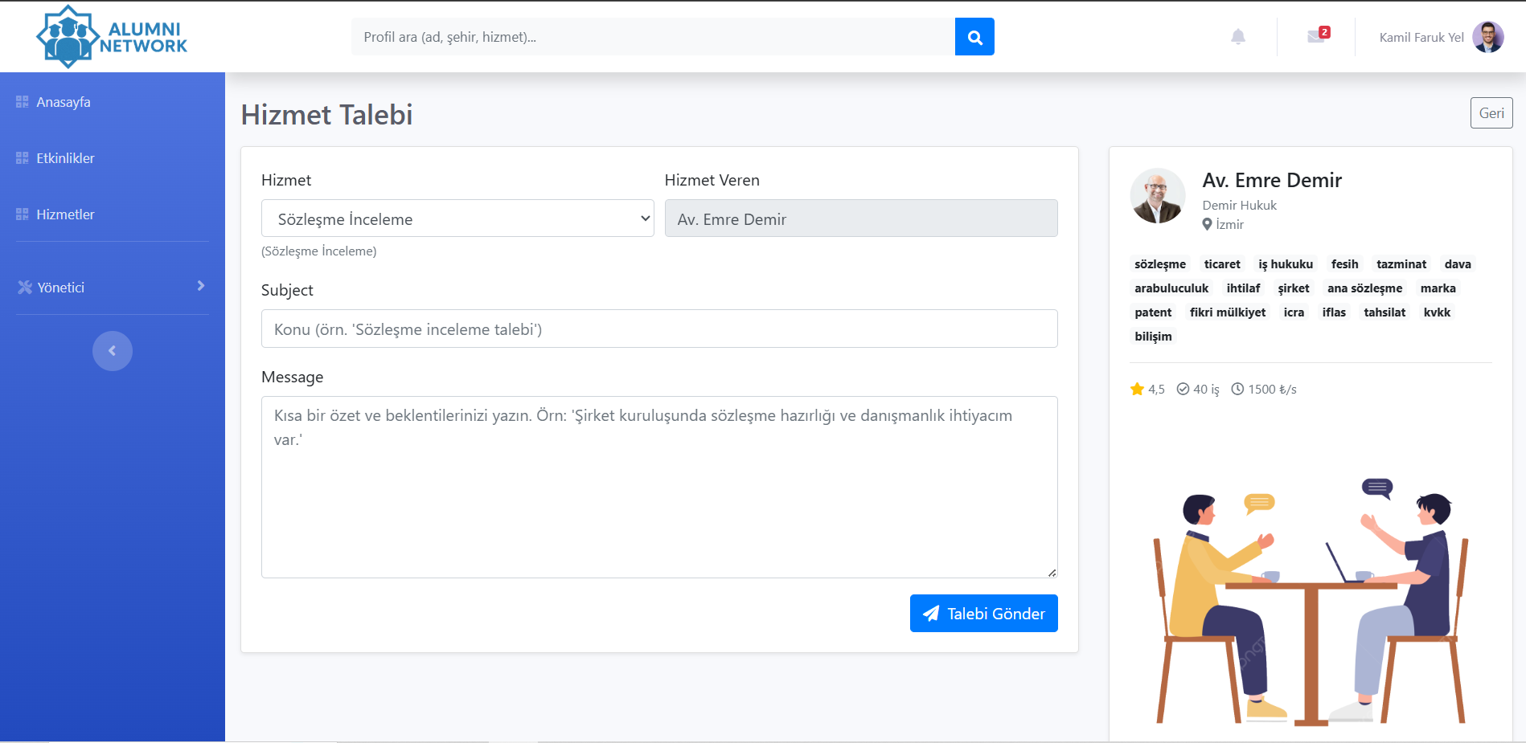Open Etkinlikler from the sidebar

[65, 158]
